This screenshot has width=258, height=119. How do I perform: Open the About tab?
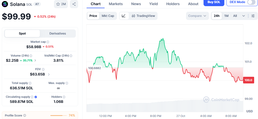click(x=193, y=4)
